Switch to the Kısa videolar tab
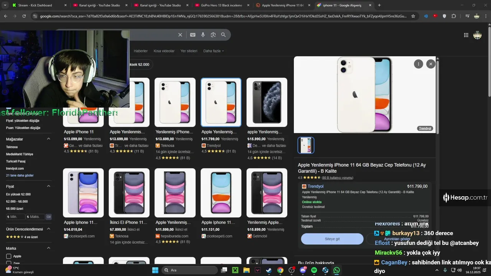491x276 pixels. pyautogui.click(x=164, y=51)
